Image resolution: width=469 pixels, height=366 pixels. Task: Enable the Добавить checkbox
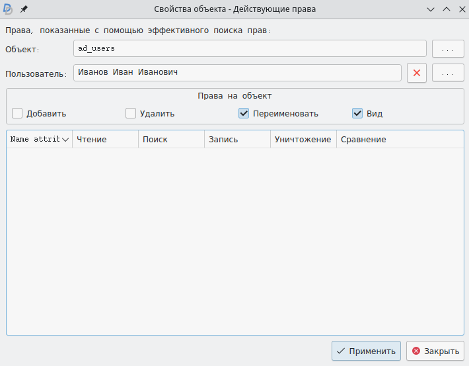(x=17, y=113)
